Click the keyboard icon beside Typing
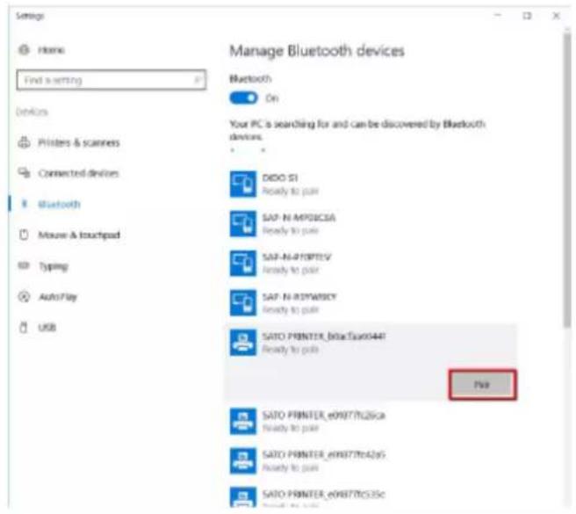This screenshot has width=576, height=514. 24,265
